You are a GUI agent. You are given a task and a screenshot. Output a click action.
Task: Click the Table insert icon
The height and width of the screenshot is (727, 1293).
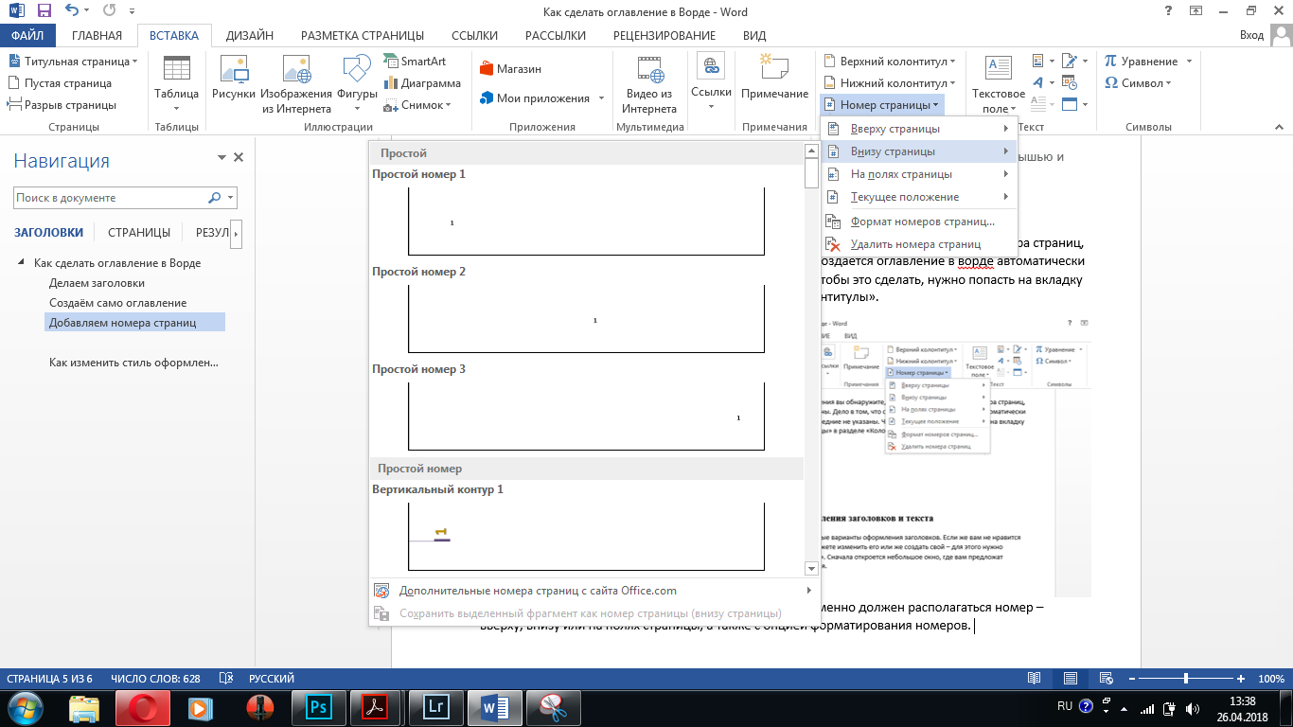176,71
